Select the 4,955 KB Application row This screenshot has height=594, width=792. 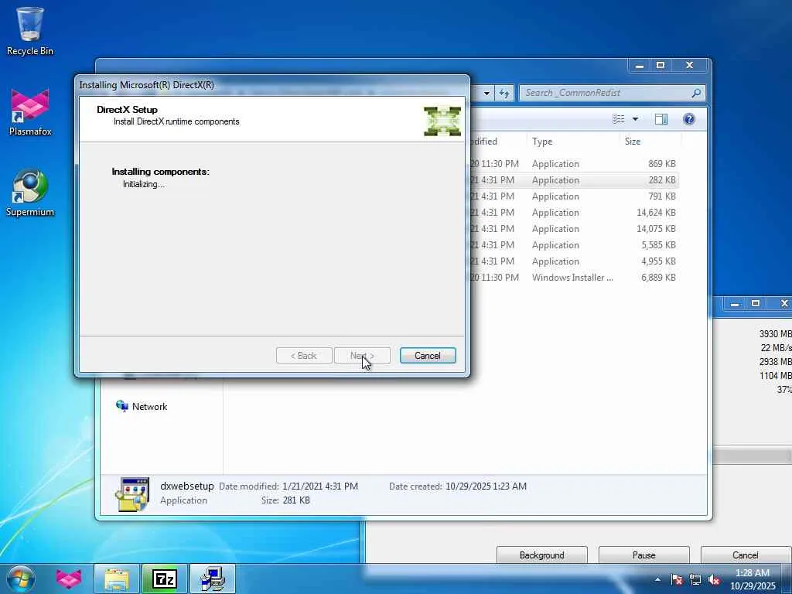point(574,261)
